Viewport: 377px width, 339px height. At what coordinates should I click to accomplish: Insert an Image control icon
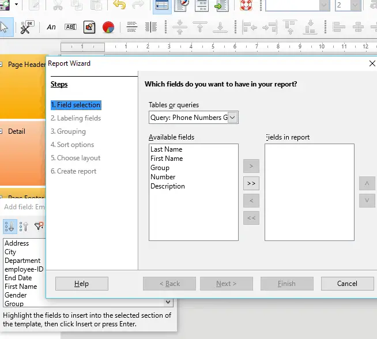click(89, 27)
